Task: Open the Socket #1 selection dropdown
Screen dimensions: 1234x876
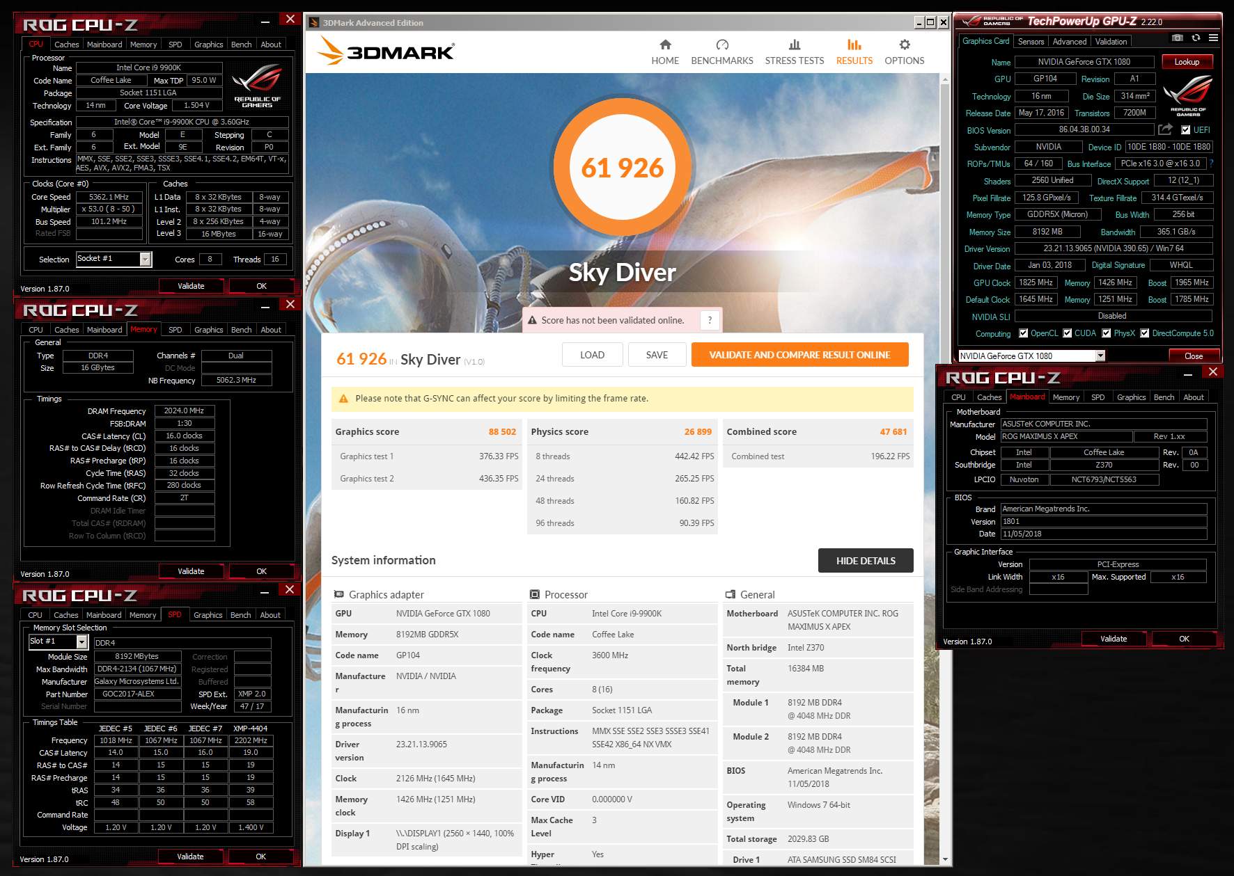Action: click(145, 259)
